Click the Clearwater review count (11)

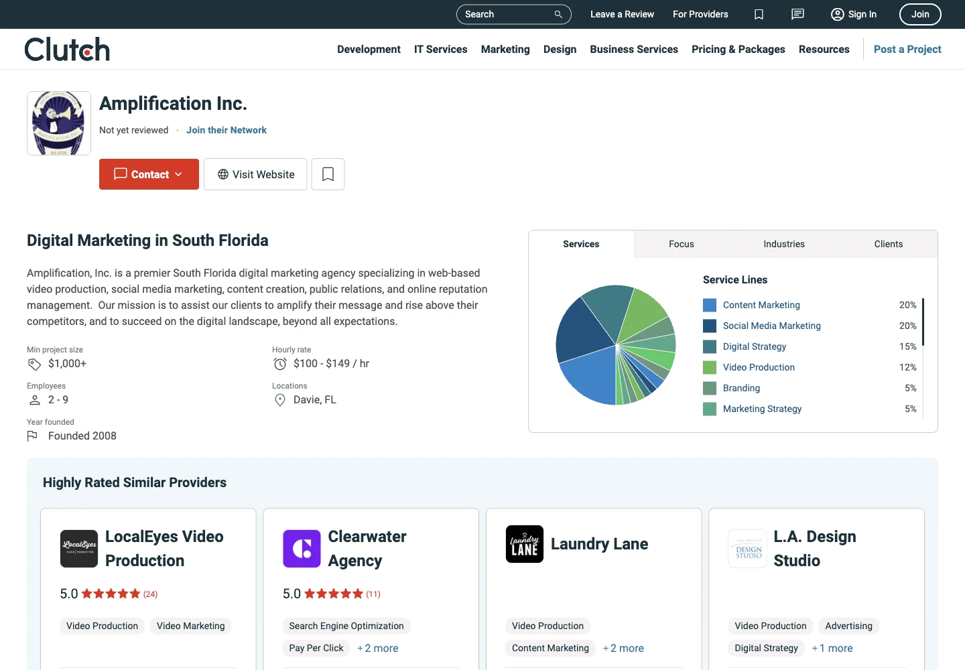(373, 594)
